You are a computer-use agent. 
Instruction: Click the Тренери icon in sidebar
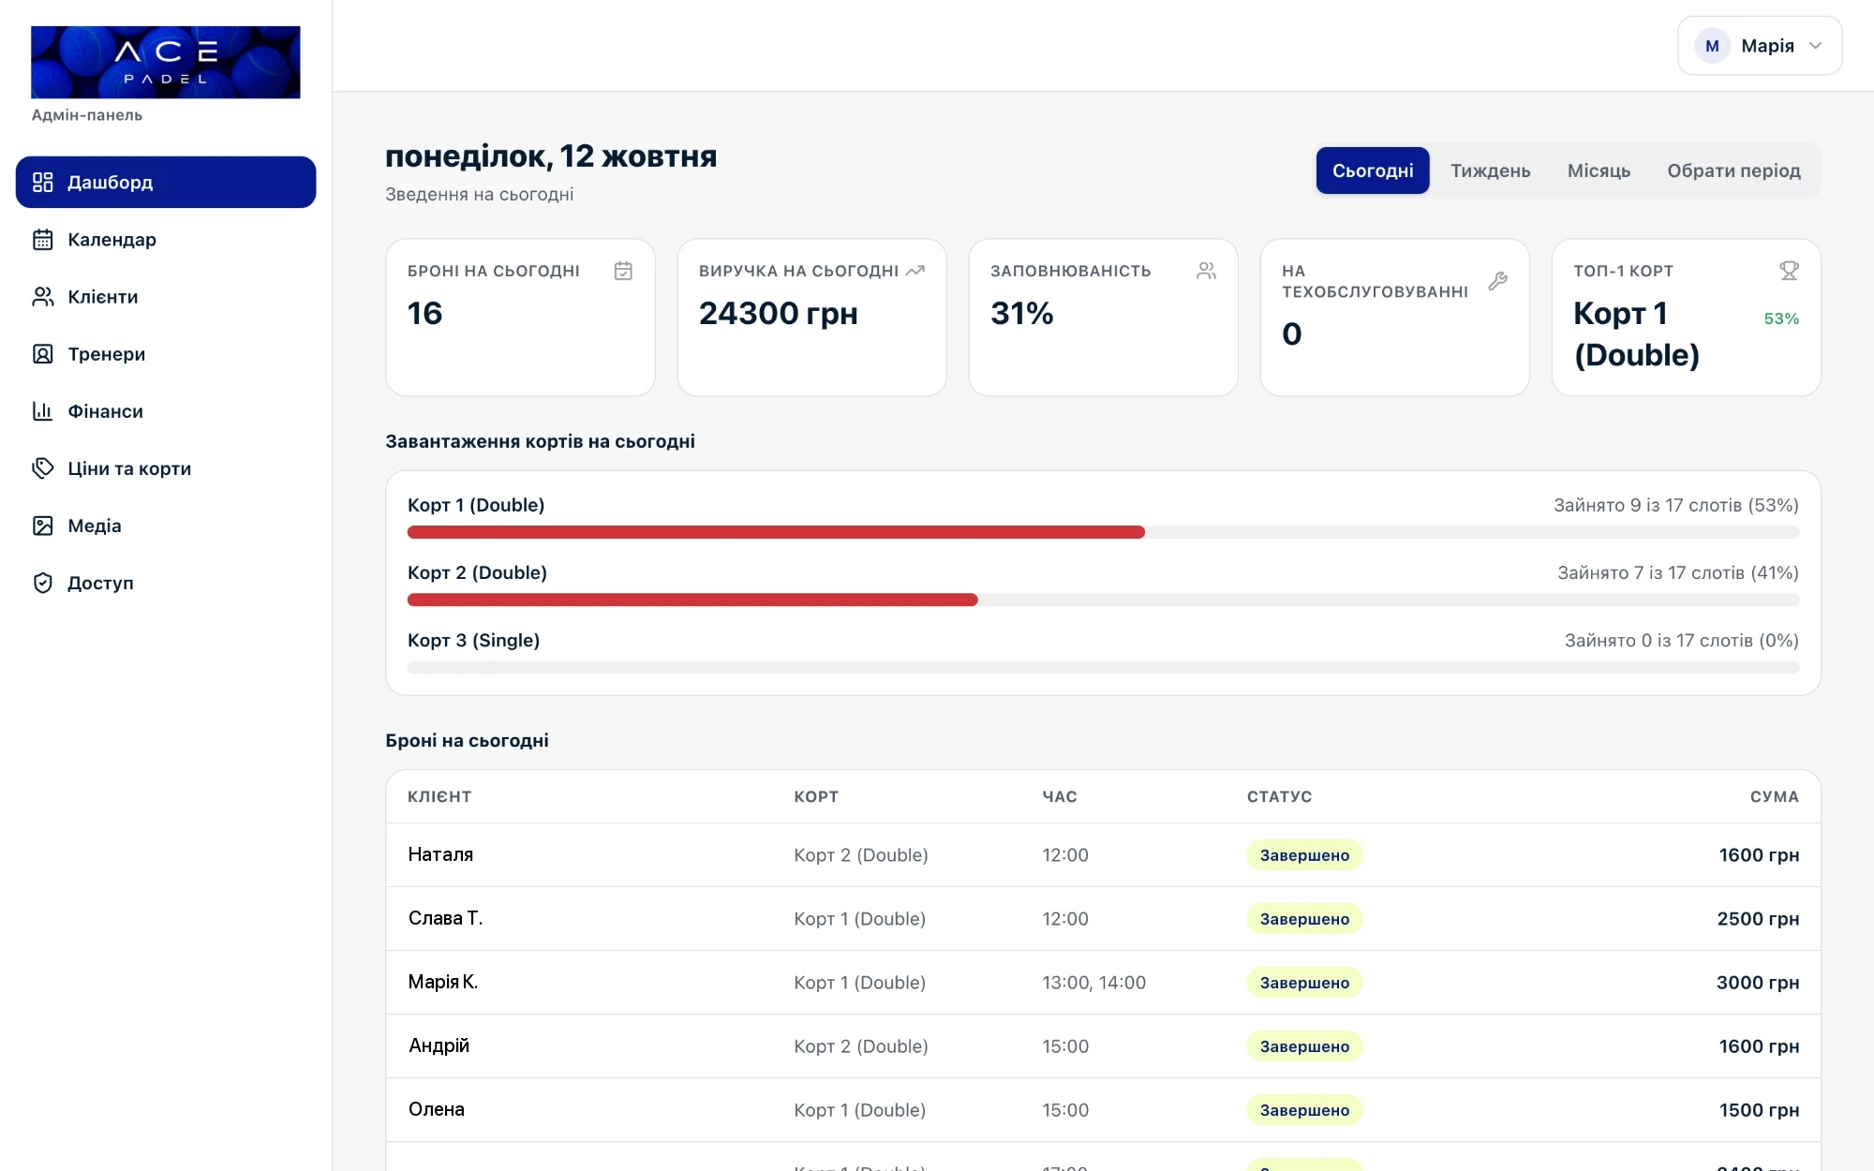[x=43, y=353]
